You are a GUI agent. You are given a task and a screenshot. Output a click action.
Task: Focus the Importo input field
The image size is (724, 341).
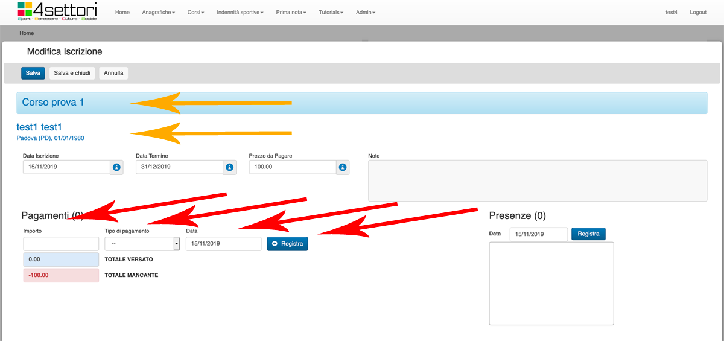point(61,243)
